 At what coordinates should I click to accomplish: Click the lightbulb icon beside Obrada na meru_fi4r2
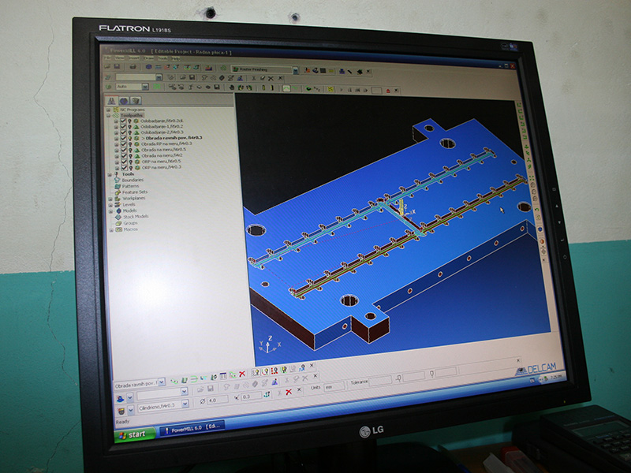(130, 155)
